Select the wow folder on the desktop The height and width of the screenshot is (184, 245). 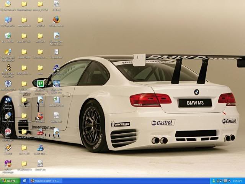click(x=40, y=68)
